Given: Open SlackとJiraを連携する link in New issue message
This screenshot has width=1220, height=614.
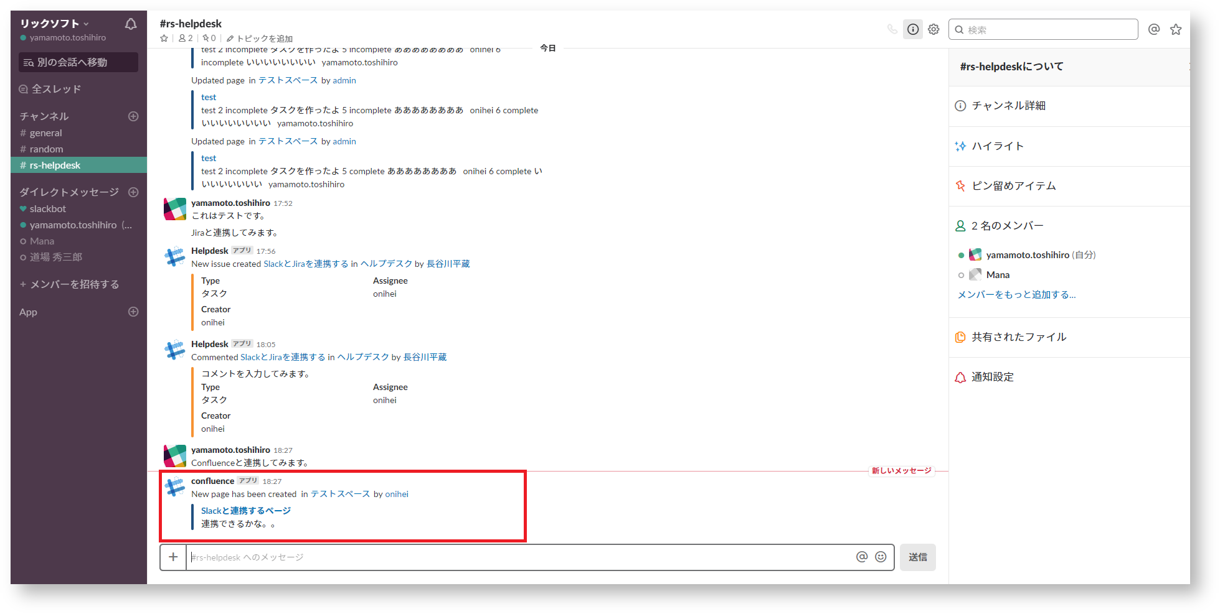Looking at the screenshot, I should (306, 264).
